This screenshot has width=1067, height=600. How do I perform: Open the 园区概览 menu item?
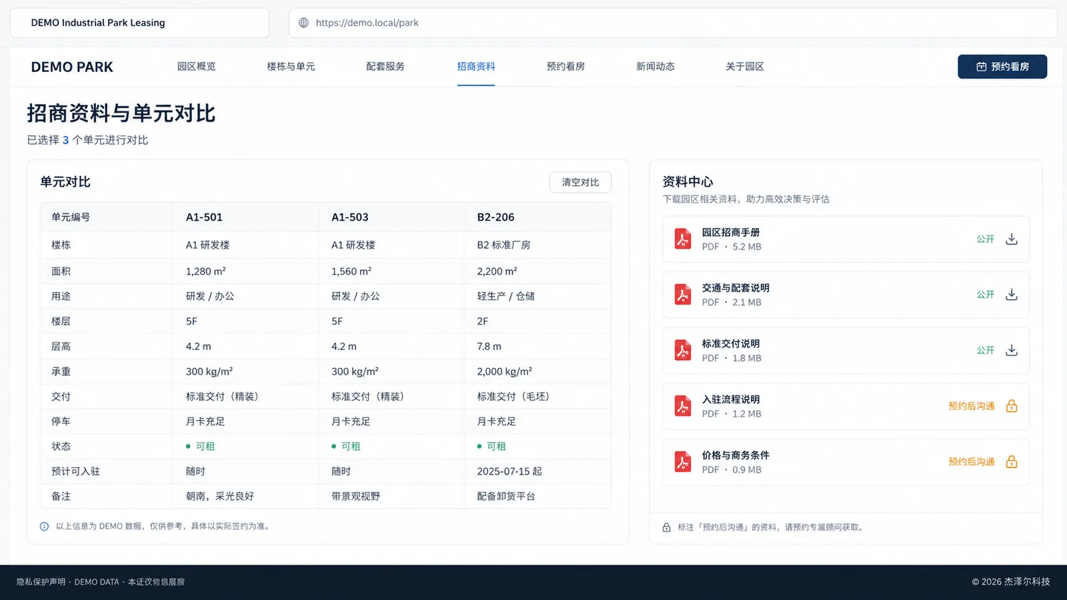pos(196,67)
